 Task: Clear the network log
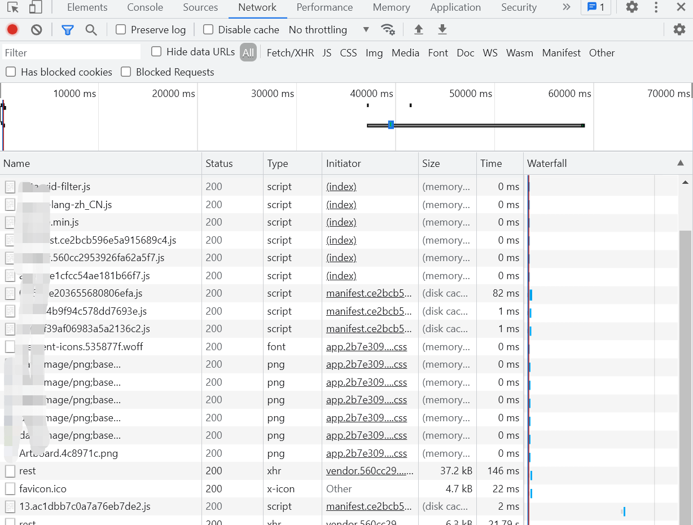(x=37, y=29)
